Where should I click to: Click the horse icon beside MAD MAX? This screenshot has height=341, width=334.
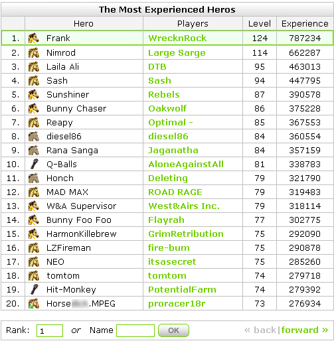point(34,192)
